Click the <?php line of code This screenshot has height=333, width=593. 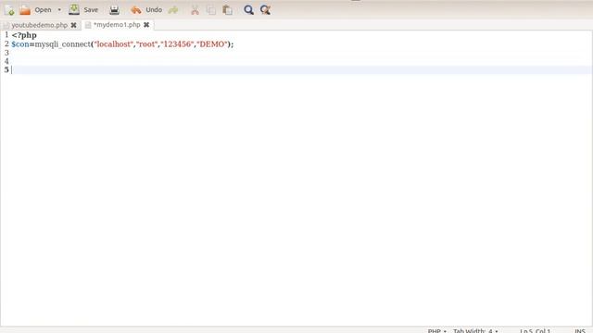coord(24,35)
